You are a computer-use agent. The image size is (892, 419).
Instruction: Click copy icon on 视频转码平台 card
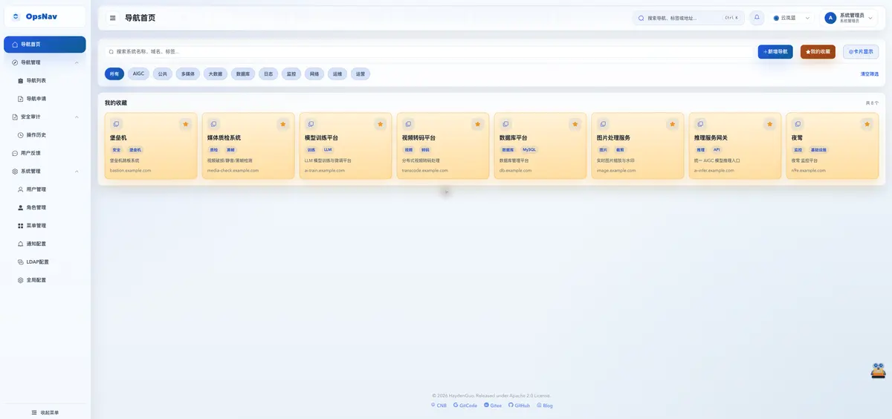click(x=408, y=124)
